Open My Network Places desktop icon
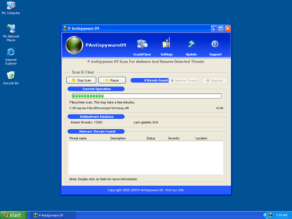292x219 pixels. tap(11, 29)
